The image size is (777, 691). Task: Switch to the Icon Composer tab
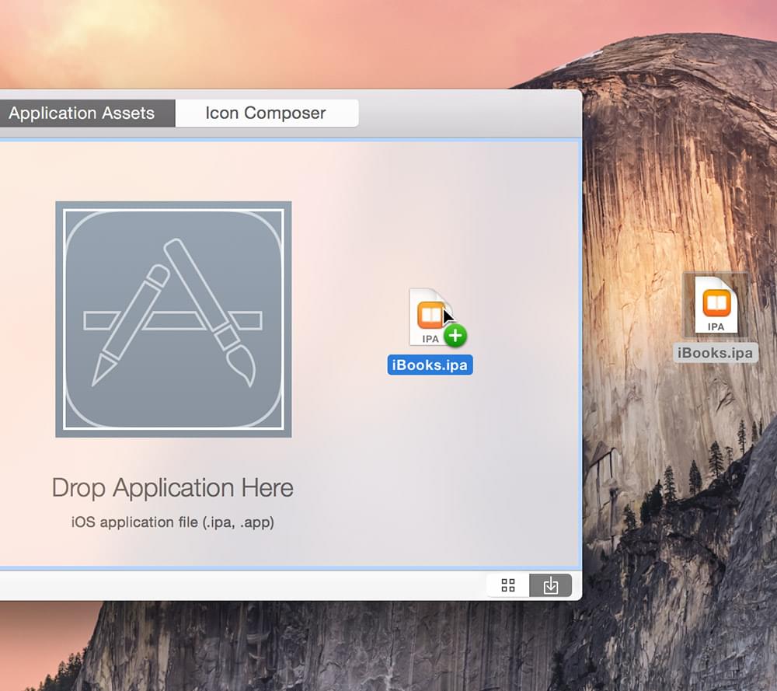(266, 113)
